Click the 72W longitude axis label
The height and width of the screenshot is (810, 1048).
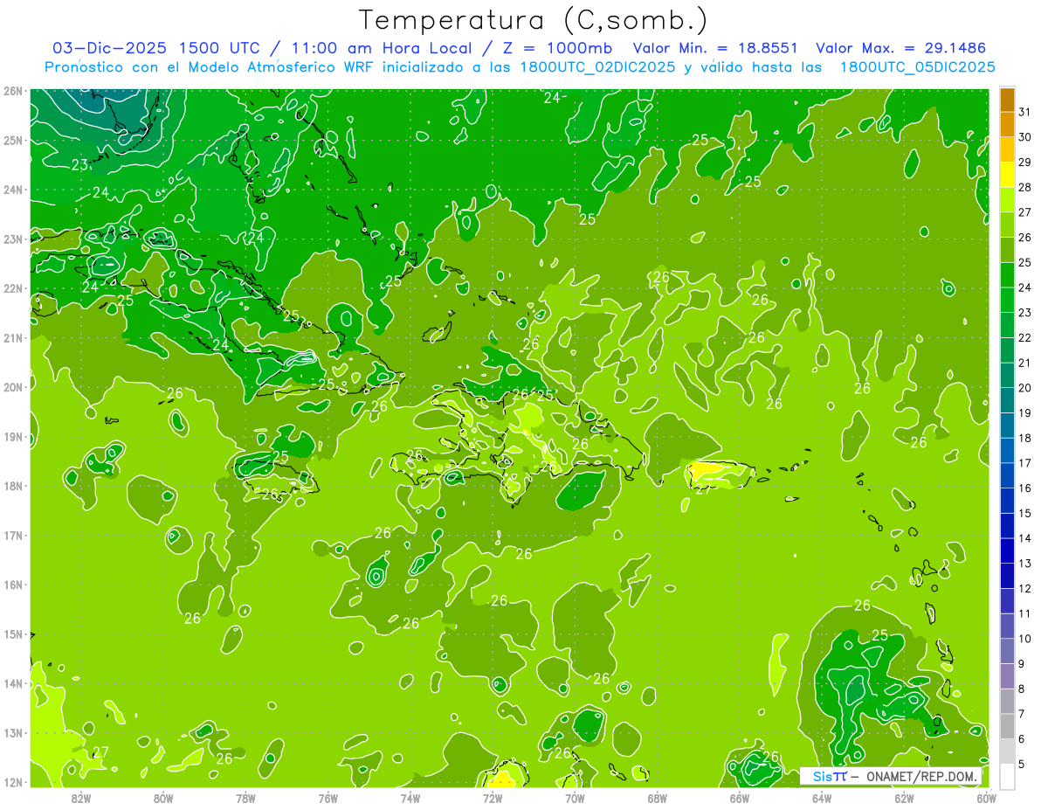pyautogui.click(x=493, y=798)
